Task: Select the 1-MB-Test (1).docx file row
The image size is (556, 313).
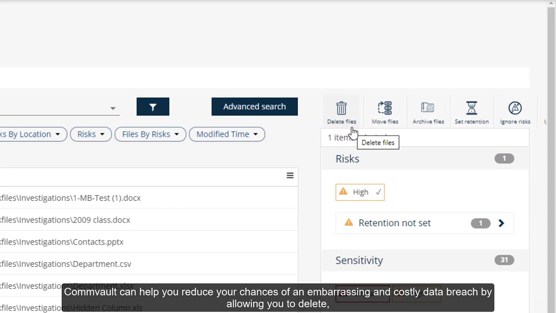Action: coord(70,198)
